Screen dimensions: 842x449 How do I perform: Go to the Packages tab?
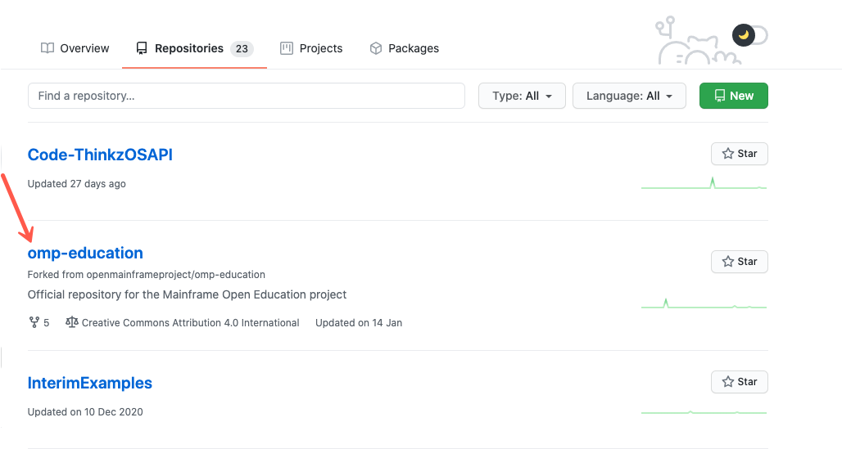tap(404, 48)
